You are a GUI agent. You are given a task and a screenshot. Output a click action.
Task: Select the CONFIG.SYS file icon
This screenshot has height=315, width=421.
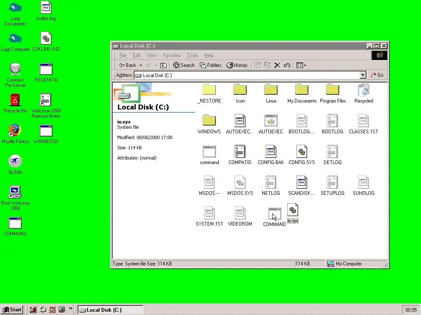(302, 151)
